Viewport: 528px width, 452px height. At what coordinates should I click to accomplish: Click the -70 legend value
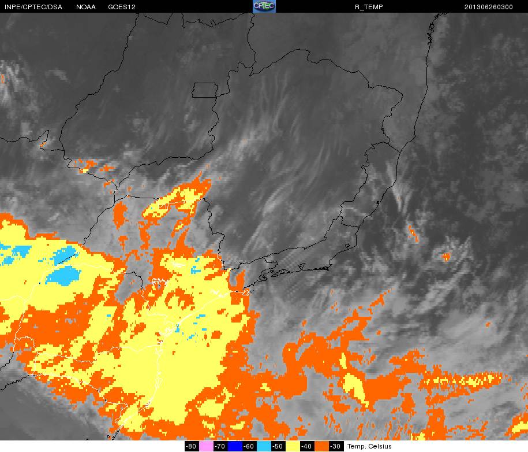[220, 446]
